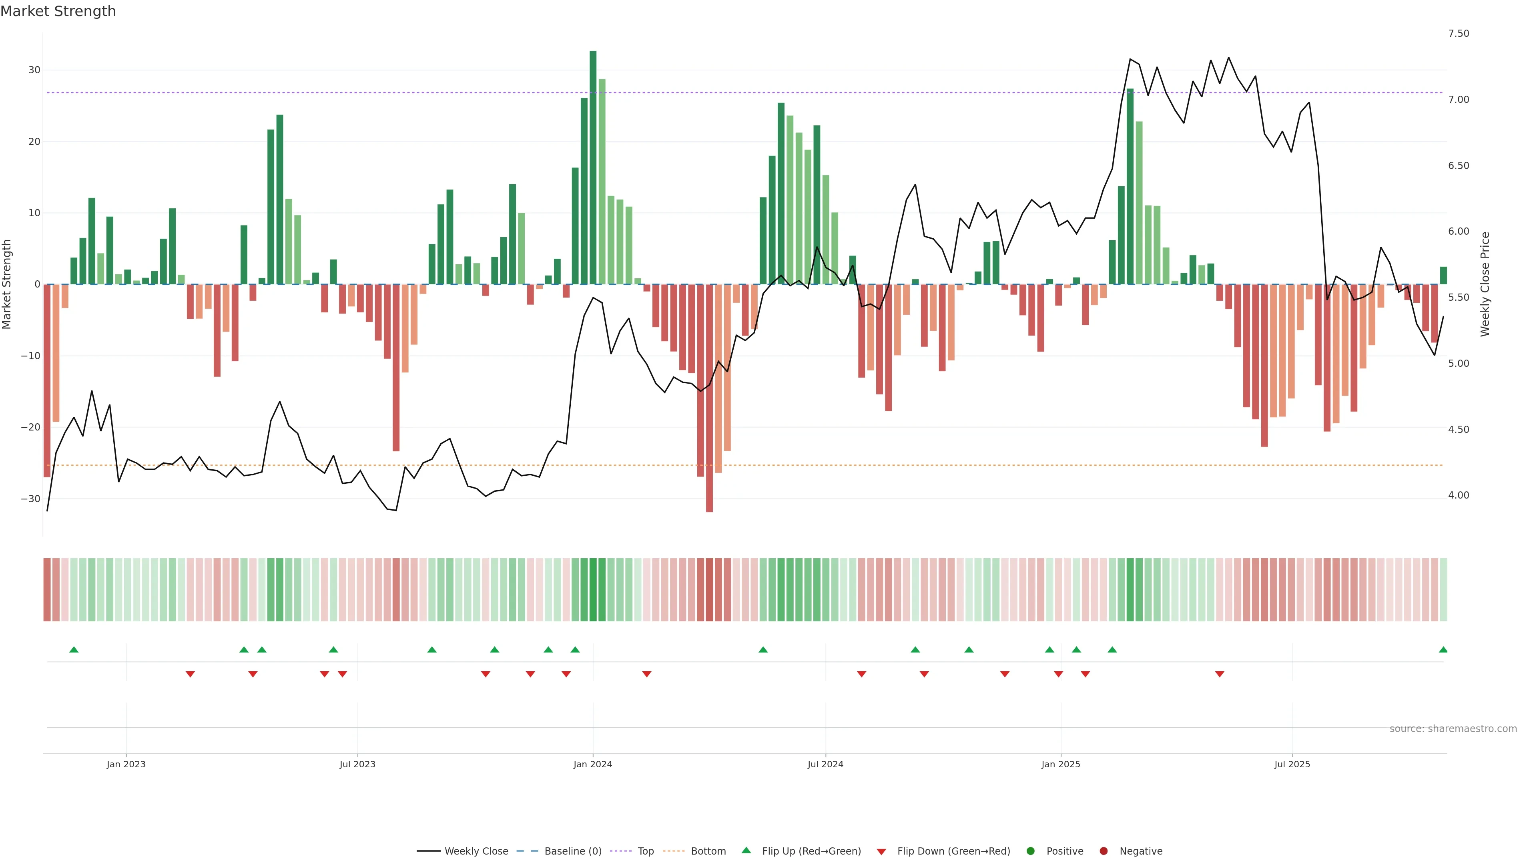Image resolution: width=1537 pixels, height=865 pixels.
Task: Click the first green flip-up marker
Action: [74, 650]
